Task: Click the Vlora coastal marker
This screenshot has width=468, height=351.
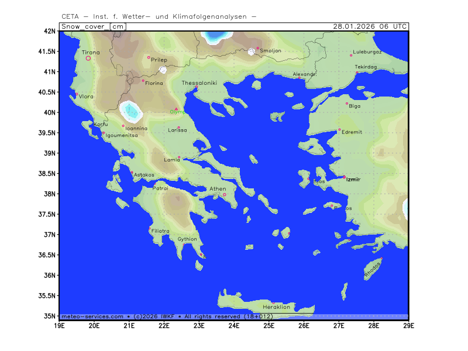Action: point(76,94)
